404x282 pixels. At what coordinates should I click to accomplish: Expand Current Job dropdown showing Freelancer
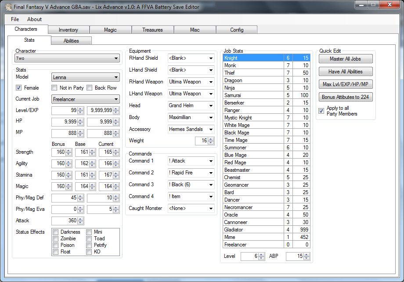coord(86,99)
